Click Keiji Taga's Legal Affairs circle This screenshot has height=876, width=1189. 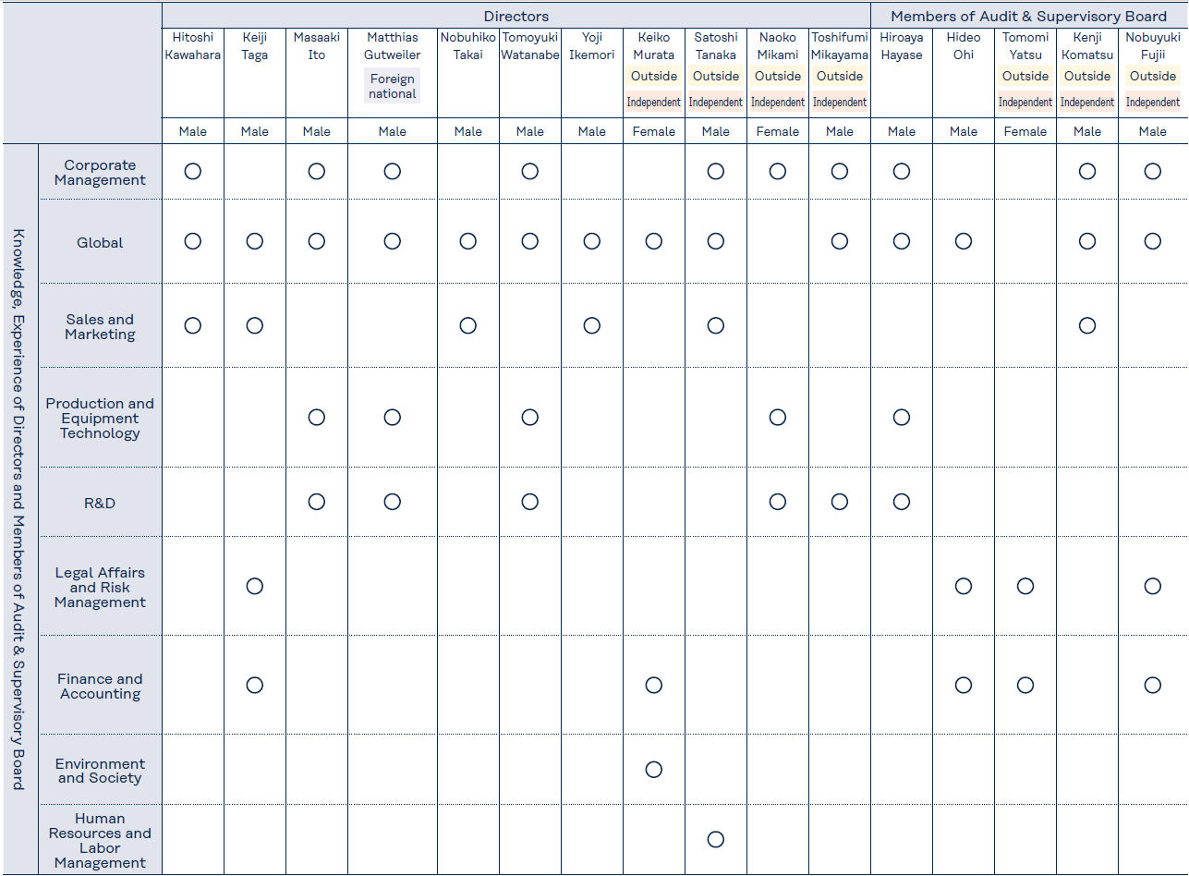click(255, 586)
